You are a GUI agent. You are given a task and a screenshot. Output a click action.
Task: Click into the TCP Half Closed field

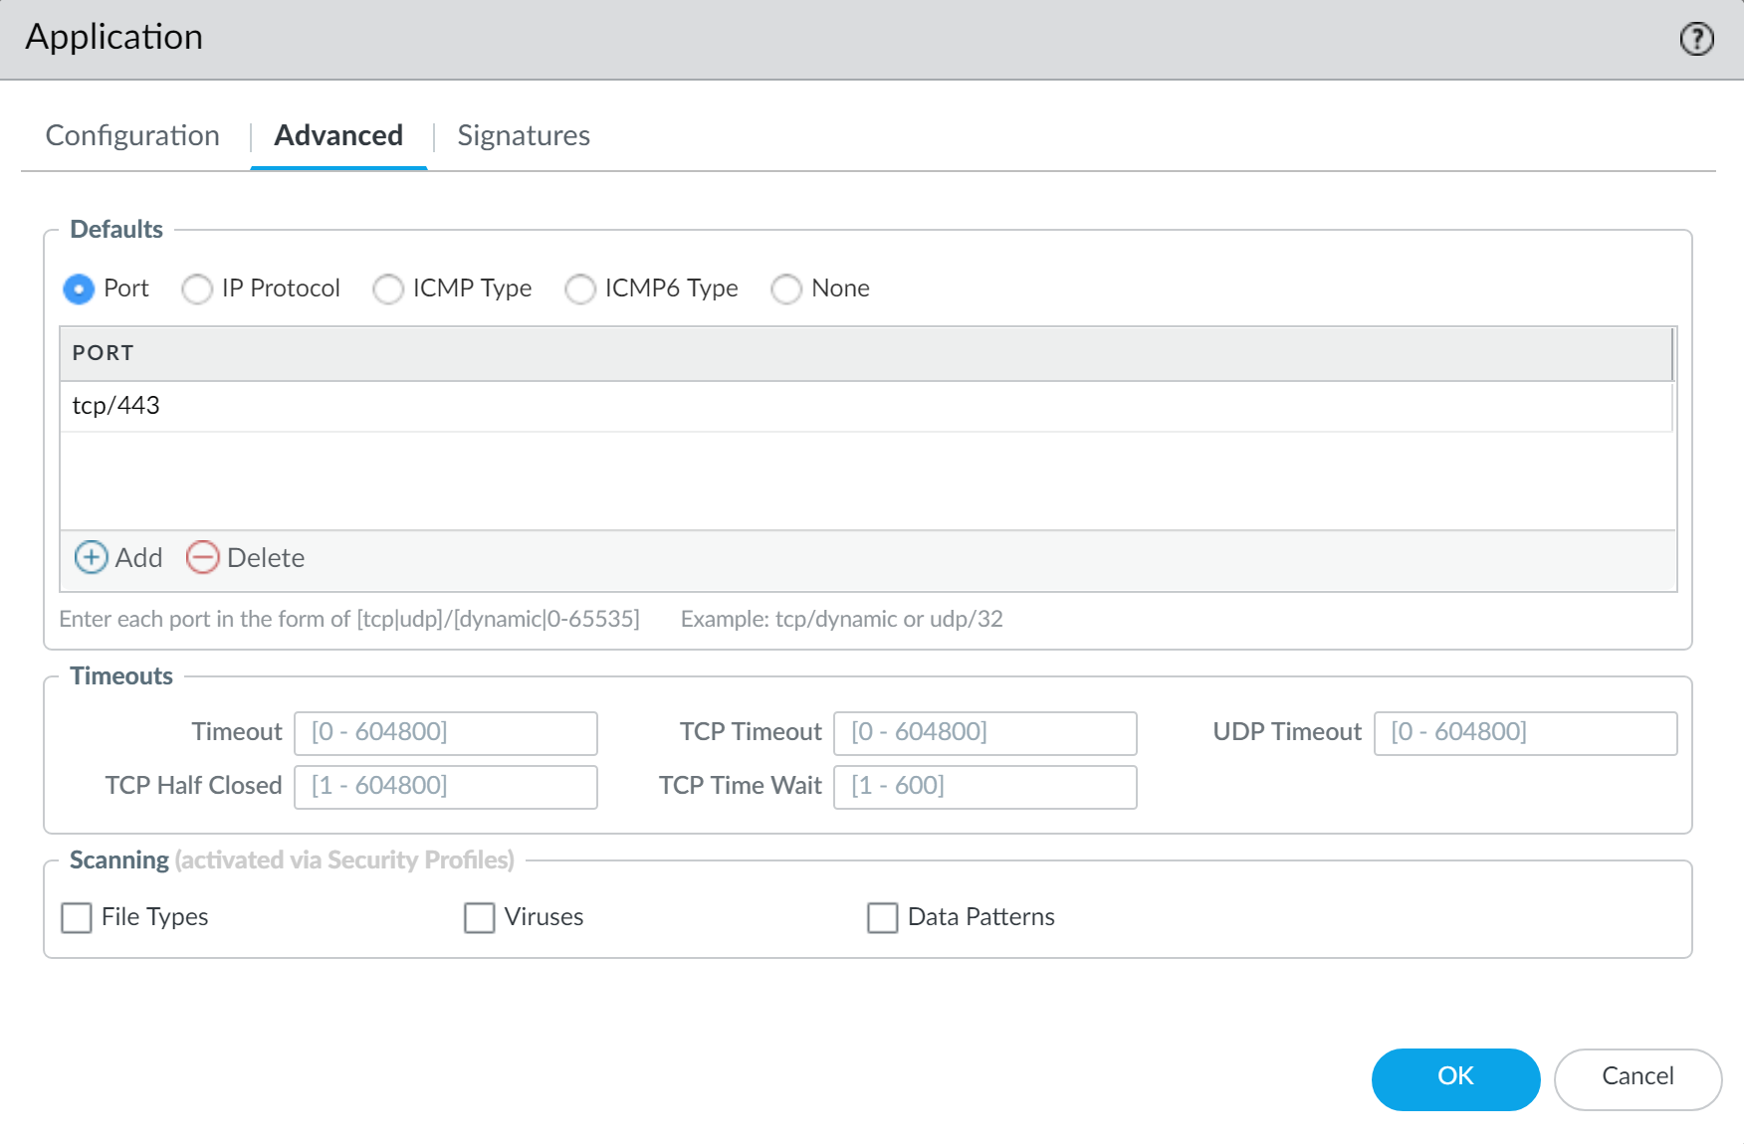(x=445, y=786)
